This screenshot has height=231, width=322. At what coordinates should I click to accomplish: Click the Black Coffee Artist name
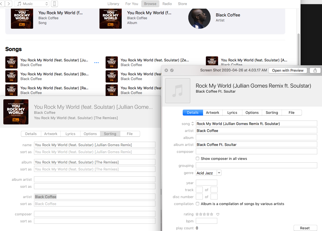tap(228, 15)
